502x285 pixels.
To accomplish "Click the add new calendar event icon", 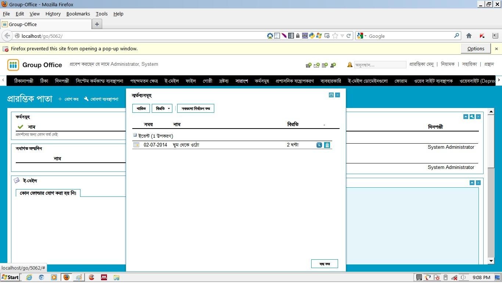I will click(325, 65).
